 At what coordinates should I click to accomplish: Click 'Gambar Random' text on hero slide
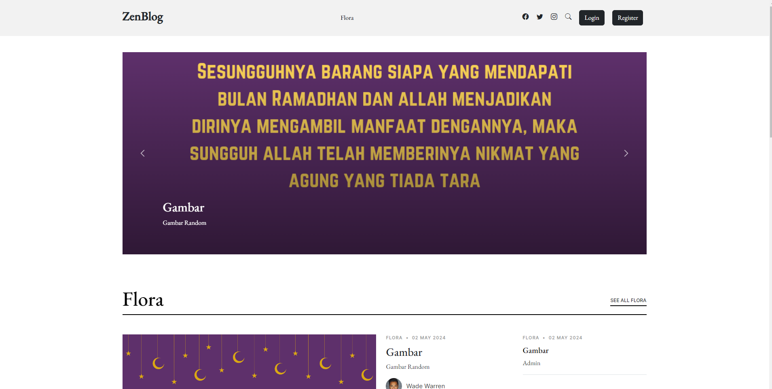tap(184, 223)
